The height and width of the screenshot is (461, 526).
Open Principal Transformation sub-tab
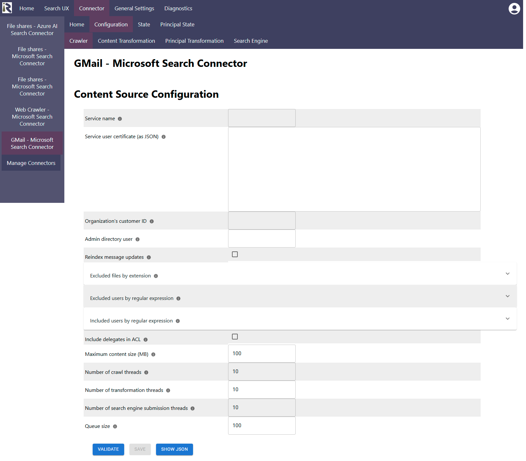[194, 41]
